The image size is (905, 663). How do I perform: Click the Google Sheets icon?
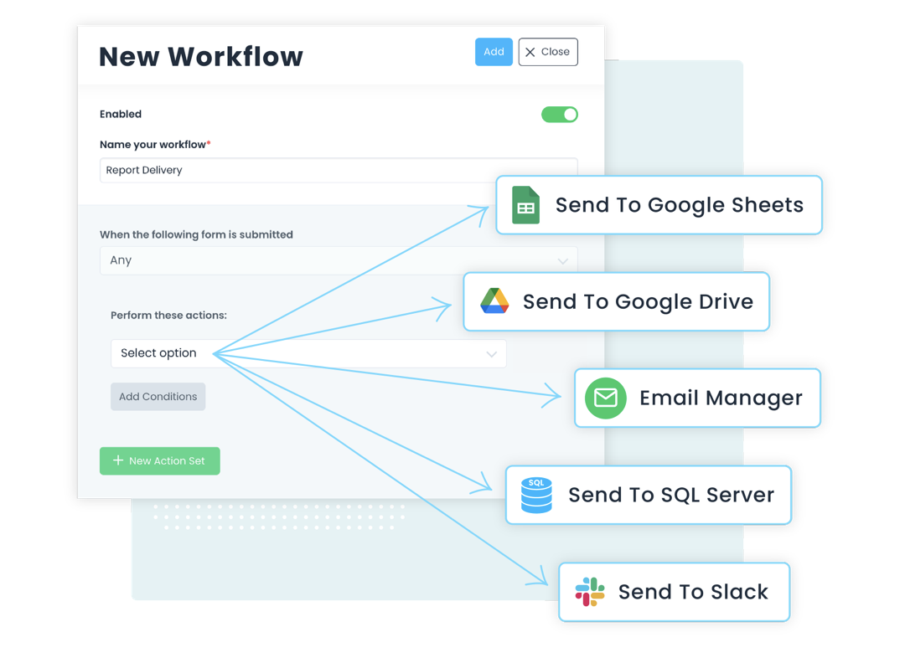pyautogui.click(x=525, y=205)
